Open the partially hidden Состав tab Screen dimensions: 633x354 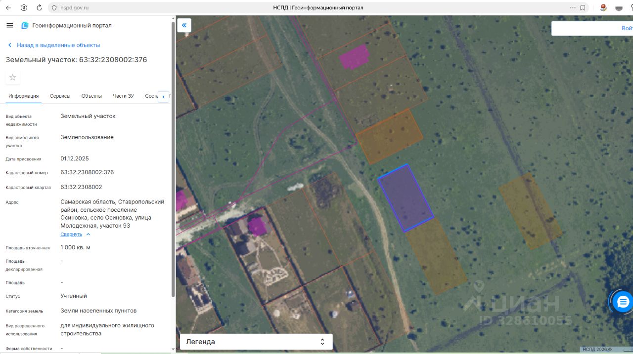151,96
